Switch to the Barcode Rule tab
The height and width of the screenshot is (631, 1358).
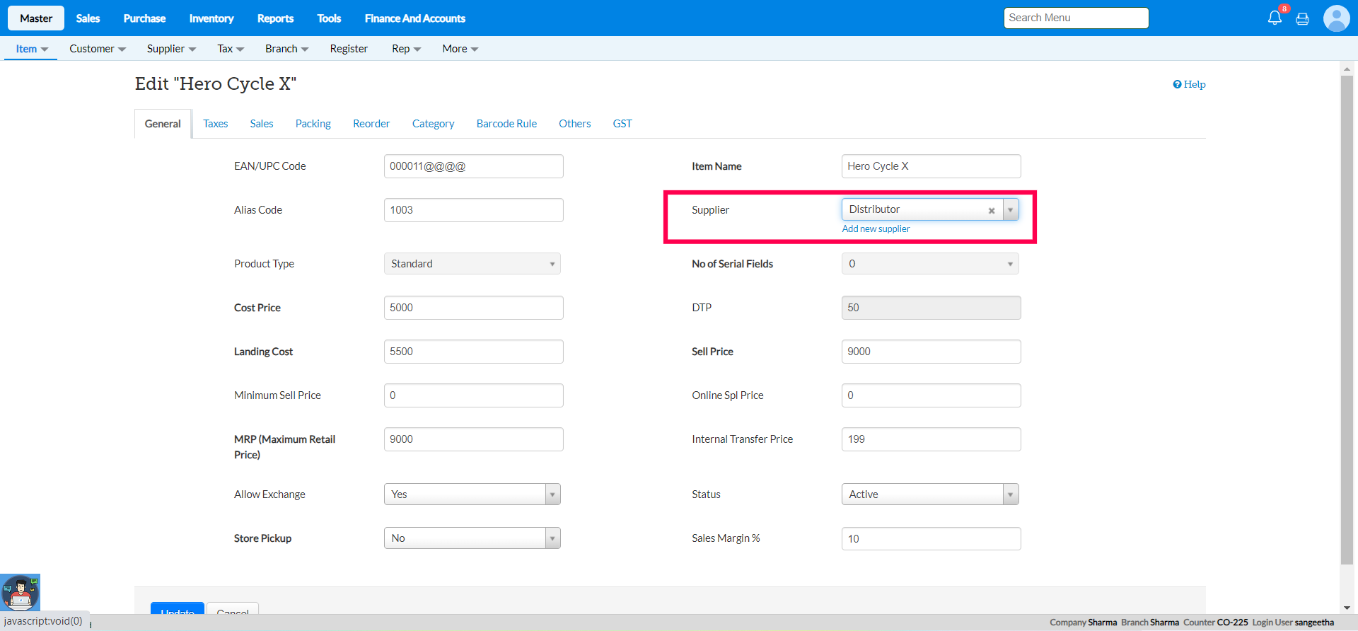(506, 124)
